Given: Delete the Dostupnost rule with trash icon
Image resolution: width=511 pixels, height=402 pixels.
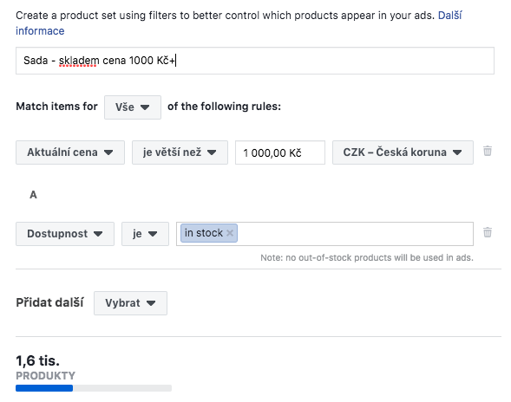Looking at the screenshot, I should click(488, 232).
